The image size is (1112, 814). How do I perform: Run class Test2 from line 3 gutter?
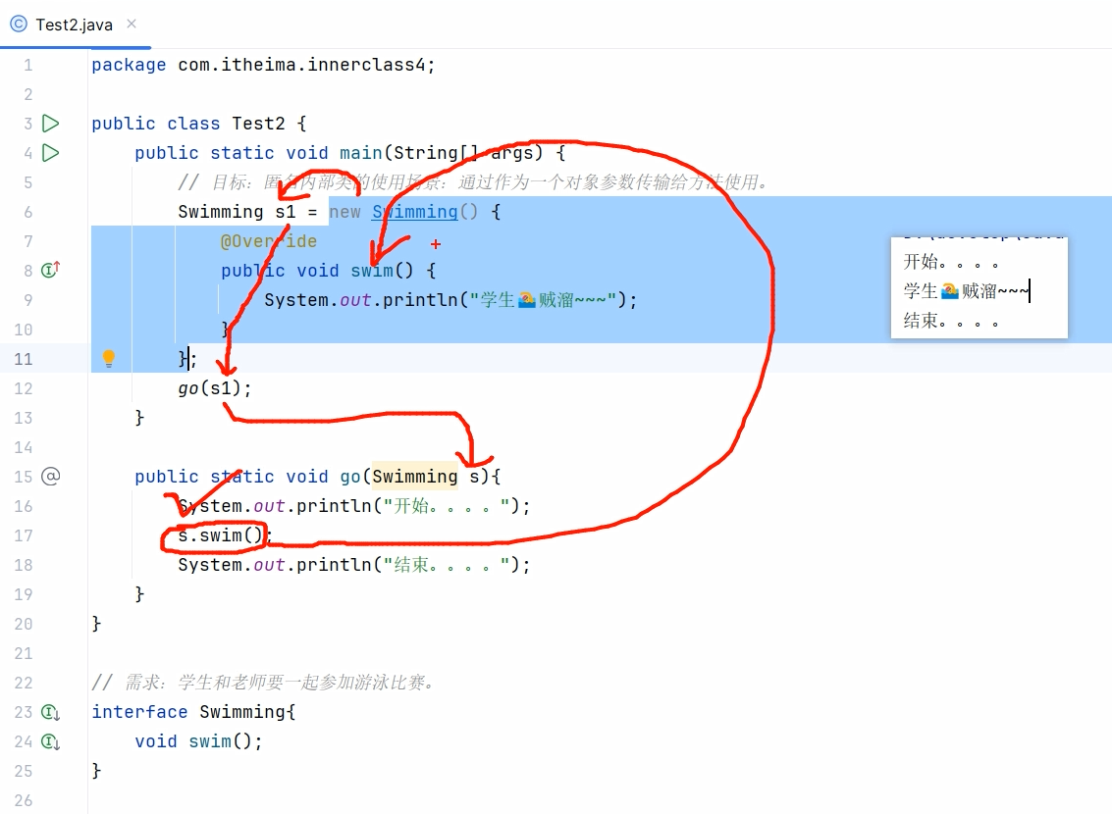(50, 124)
